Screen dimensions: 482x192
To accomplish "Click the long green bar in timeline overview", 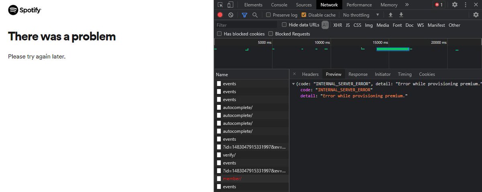I will click(393, 49).
